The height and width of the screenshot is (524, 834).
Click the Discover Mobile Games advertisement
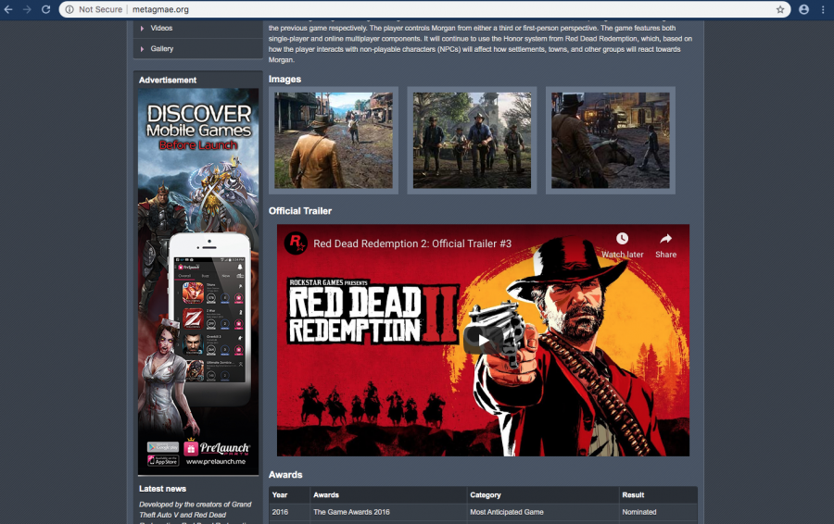pyautogui.click(x=198, y=281)
